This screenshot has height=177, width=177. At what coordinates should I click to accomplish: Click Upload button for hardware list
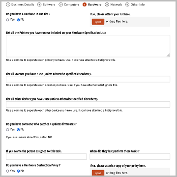98,22
